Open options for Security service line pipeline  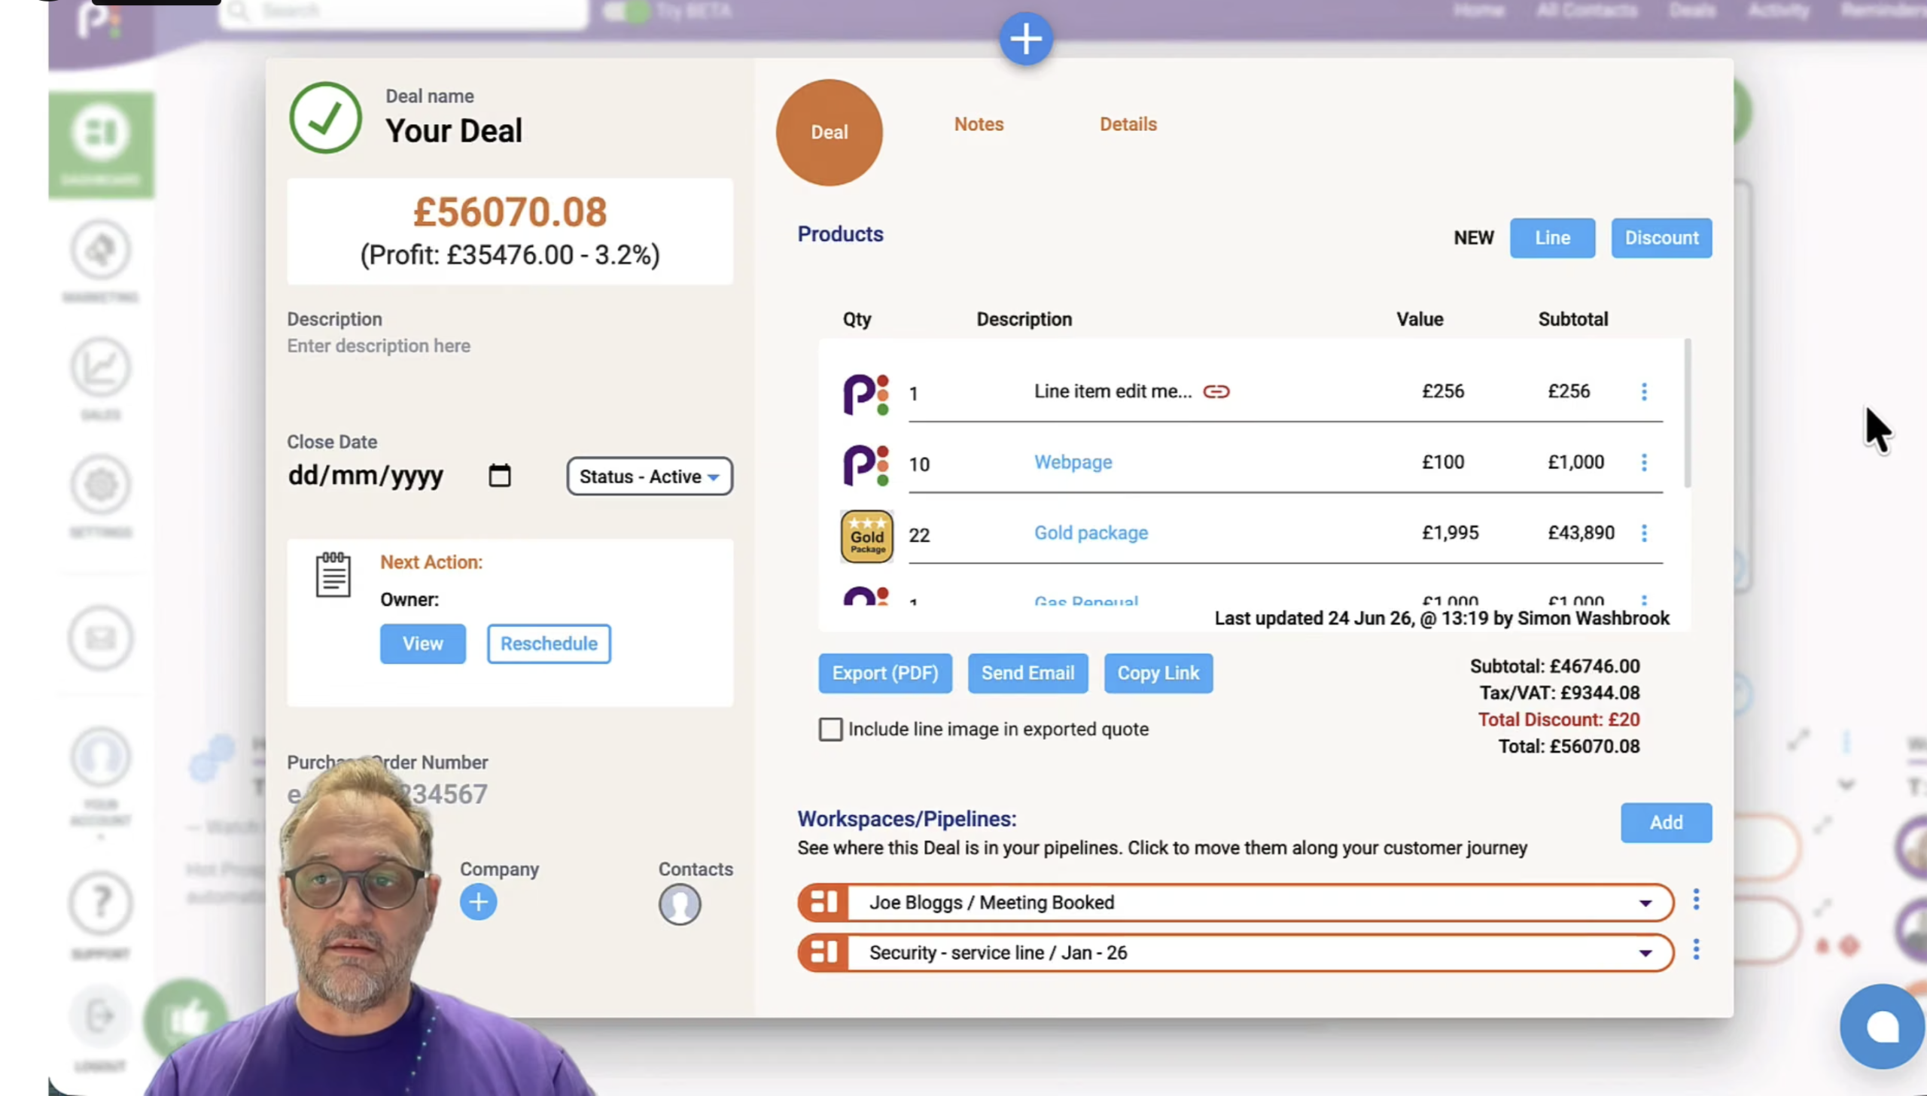pos(1696,950)
